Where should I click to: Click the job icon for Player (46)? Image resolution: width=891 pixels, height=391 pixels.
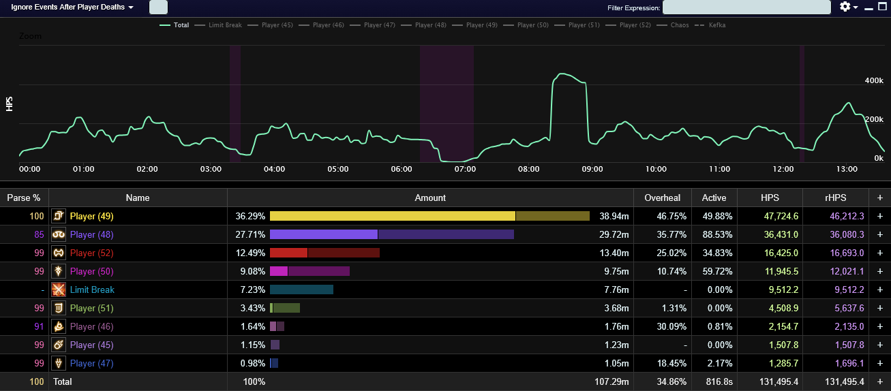pyautogui.click(x=58, y=326)
